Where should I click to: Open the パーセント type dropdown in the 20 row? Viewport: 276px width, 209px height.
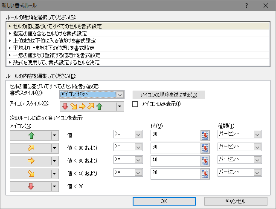(257, 173)
